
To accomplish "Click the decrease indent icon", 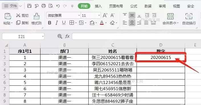I will [x=147, y=15].
